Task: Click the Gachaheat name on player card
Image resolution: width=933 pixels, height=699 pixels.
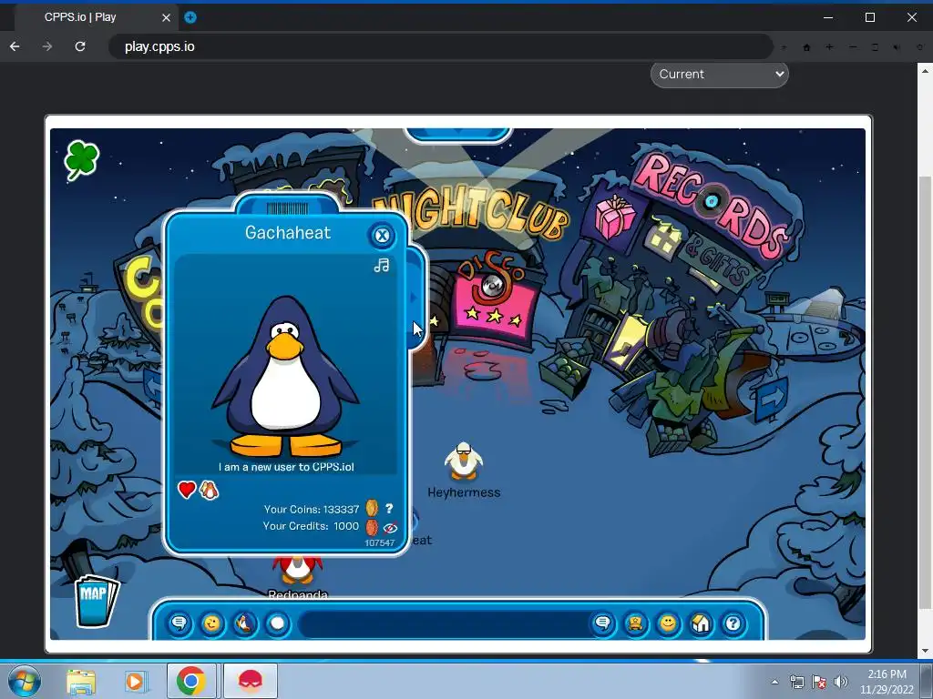Action: pos(287,232)
